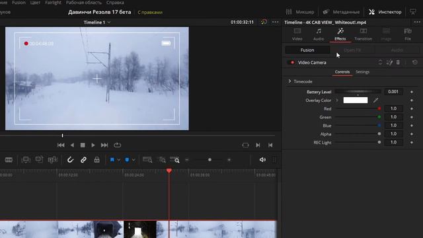Click the insert clip toolbar icon

(26, 160)
